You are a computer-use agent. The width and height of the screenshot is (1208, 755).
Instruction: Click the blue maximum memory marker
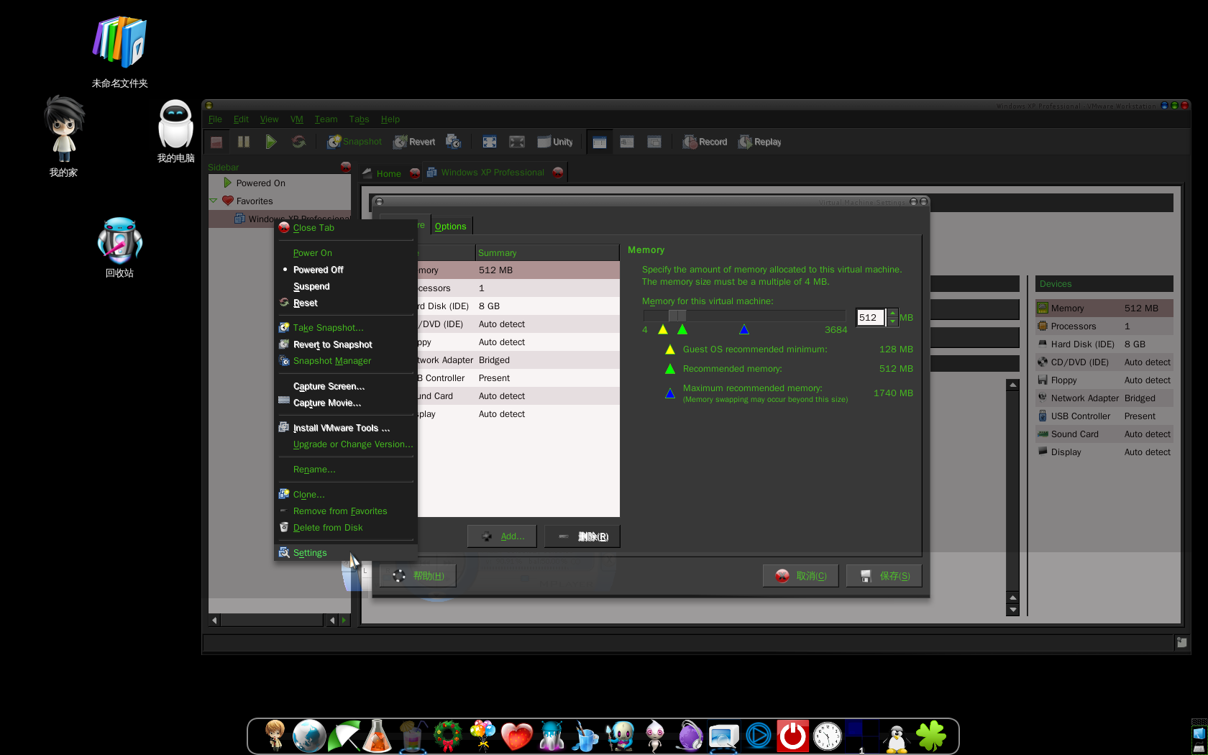pyautogui.click(x=744, y=329)
